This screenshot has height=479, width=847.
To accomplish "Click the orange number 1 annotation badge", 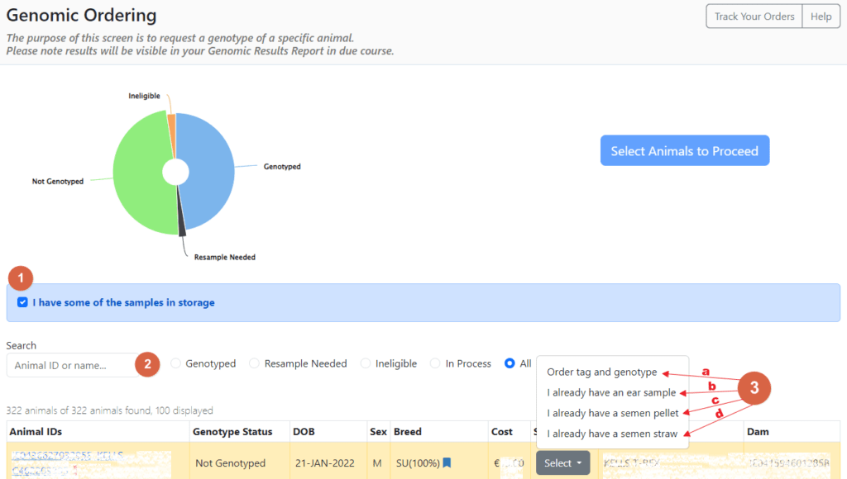I will click(20, 277).
